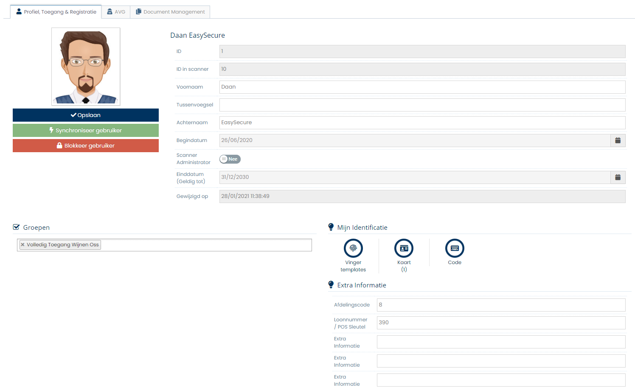The width and height of the screenshot is (635, 390).
Task: Click Synchroniseer gebruiker button
Action: click(86, 130)
